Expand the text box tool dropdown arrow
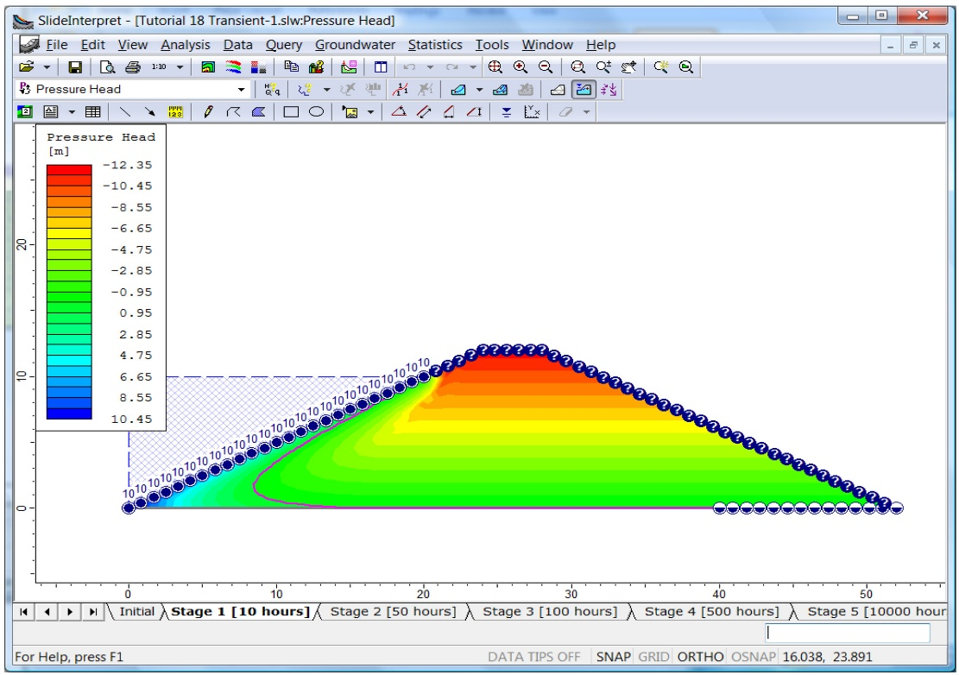This screenshot has height=675, width=959. 72,112
